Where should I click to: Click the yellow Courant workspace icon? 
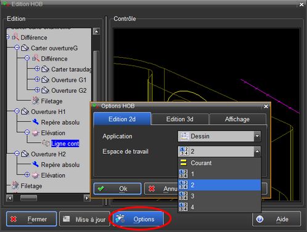coord(183,162)
